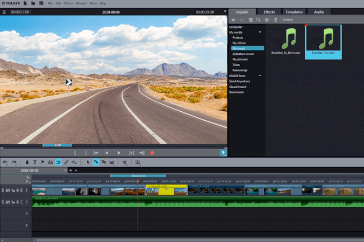Open the Title editor T icon
364x242 pixels.
[x=35, y=162]
